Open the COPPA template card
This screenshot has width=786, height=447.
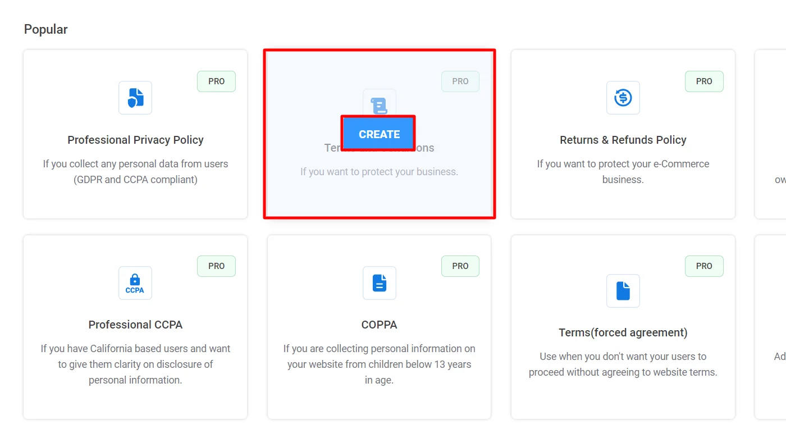click(x=379, y=326)
